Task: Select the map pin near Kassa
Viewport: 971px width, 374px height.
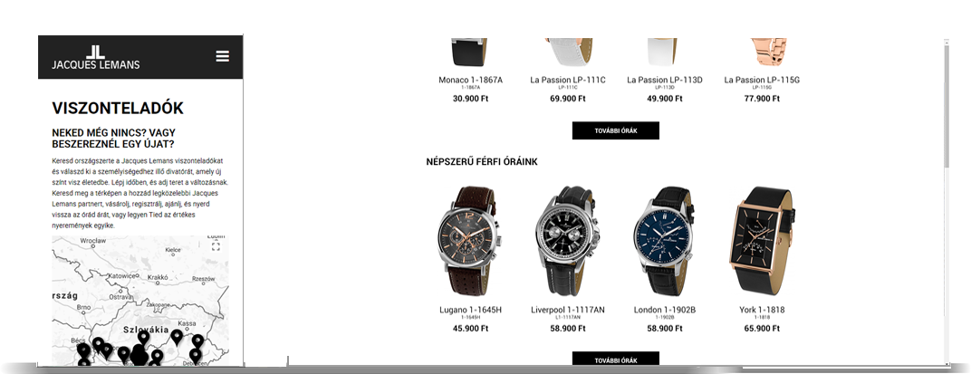Action: (x=178, y=338)
